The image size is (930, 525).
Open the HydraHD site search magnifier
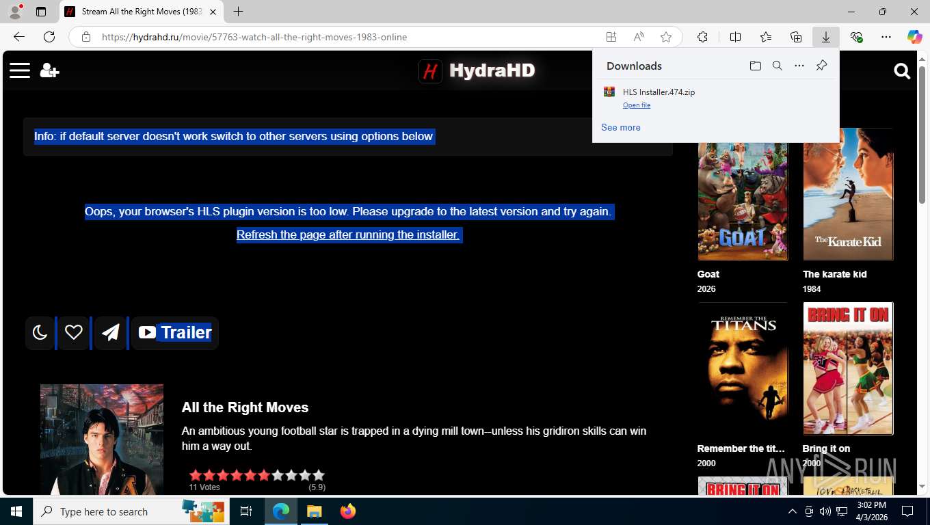click(902, 70)
